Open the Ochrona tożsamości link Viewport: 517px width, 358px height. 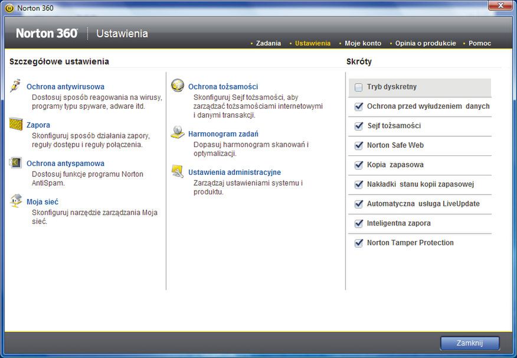click(x=223, y=87)
